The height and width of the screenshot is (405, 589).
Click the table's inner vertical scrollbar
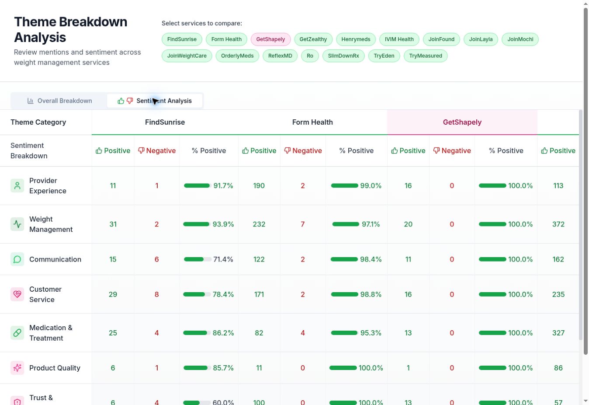click(580, 225)
